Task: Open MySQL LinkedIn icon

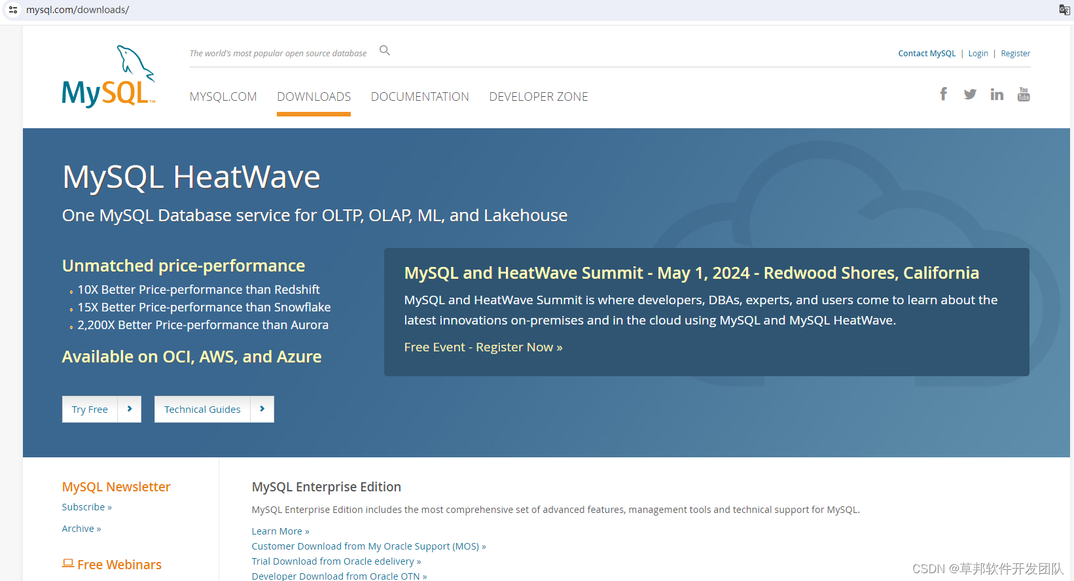Action: pos(997,94)
